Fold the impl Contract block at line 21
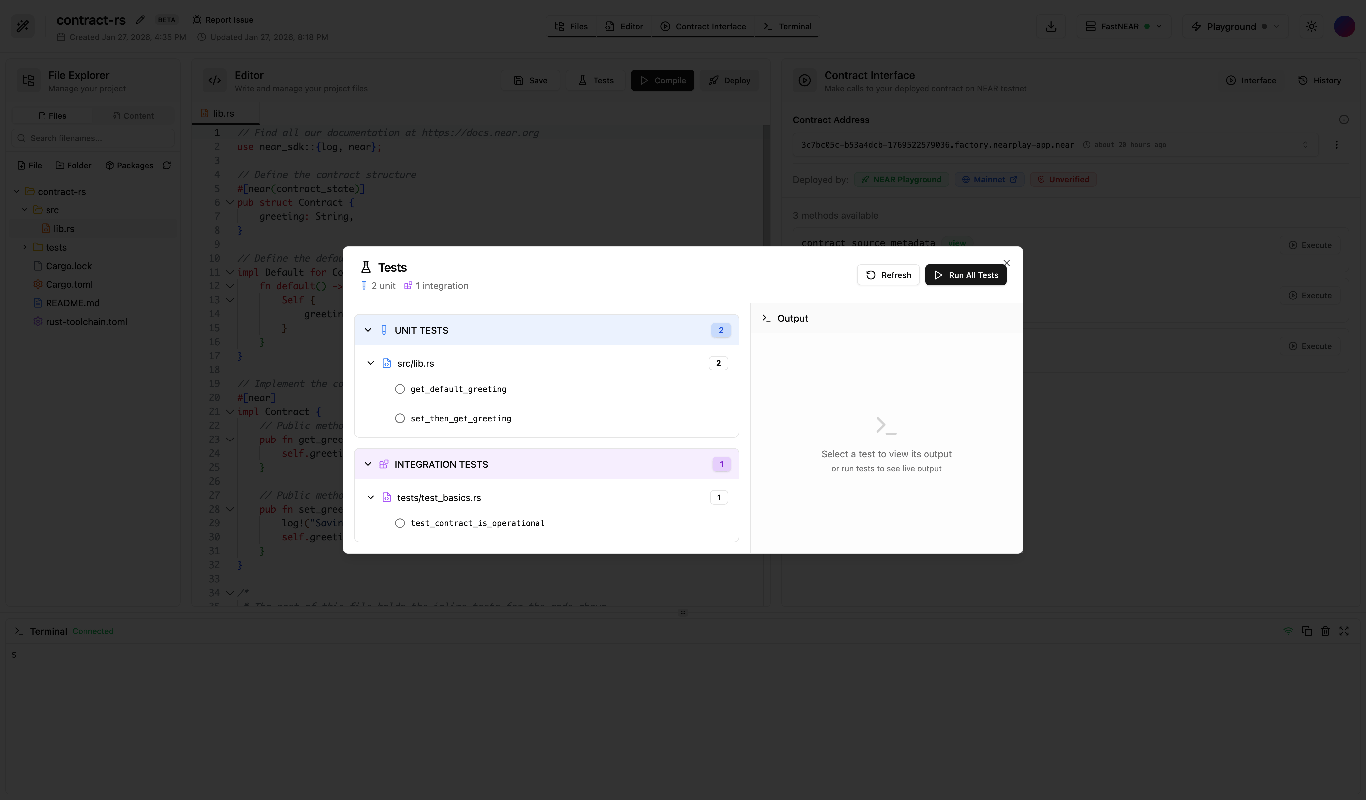This screenshot has height=800, width=1366. [230, 412]
